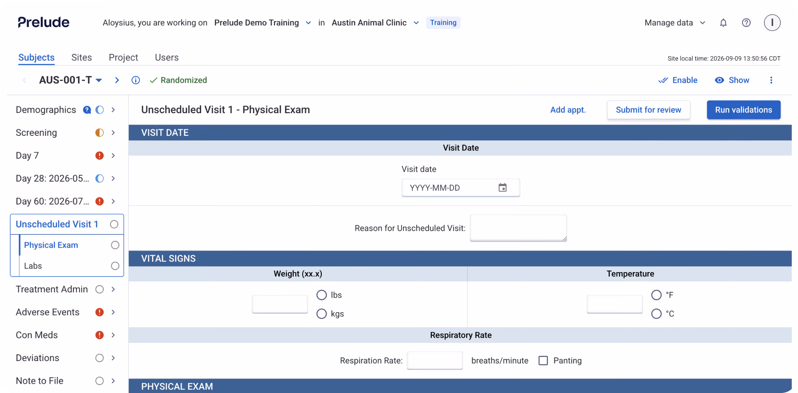Click the Screening half-complete status icon
798x393 pixels.
(x=100, y=133)
